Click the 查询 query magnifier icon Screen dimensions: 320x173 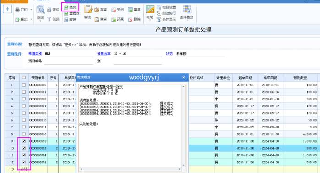click(40, 9)
